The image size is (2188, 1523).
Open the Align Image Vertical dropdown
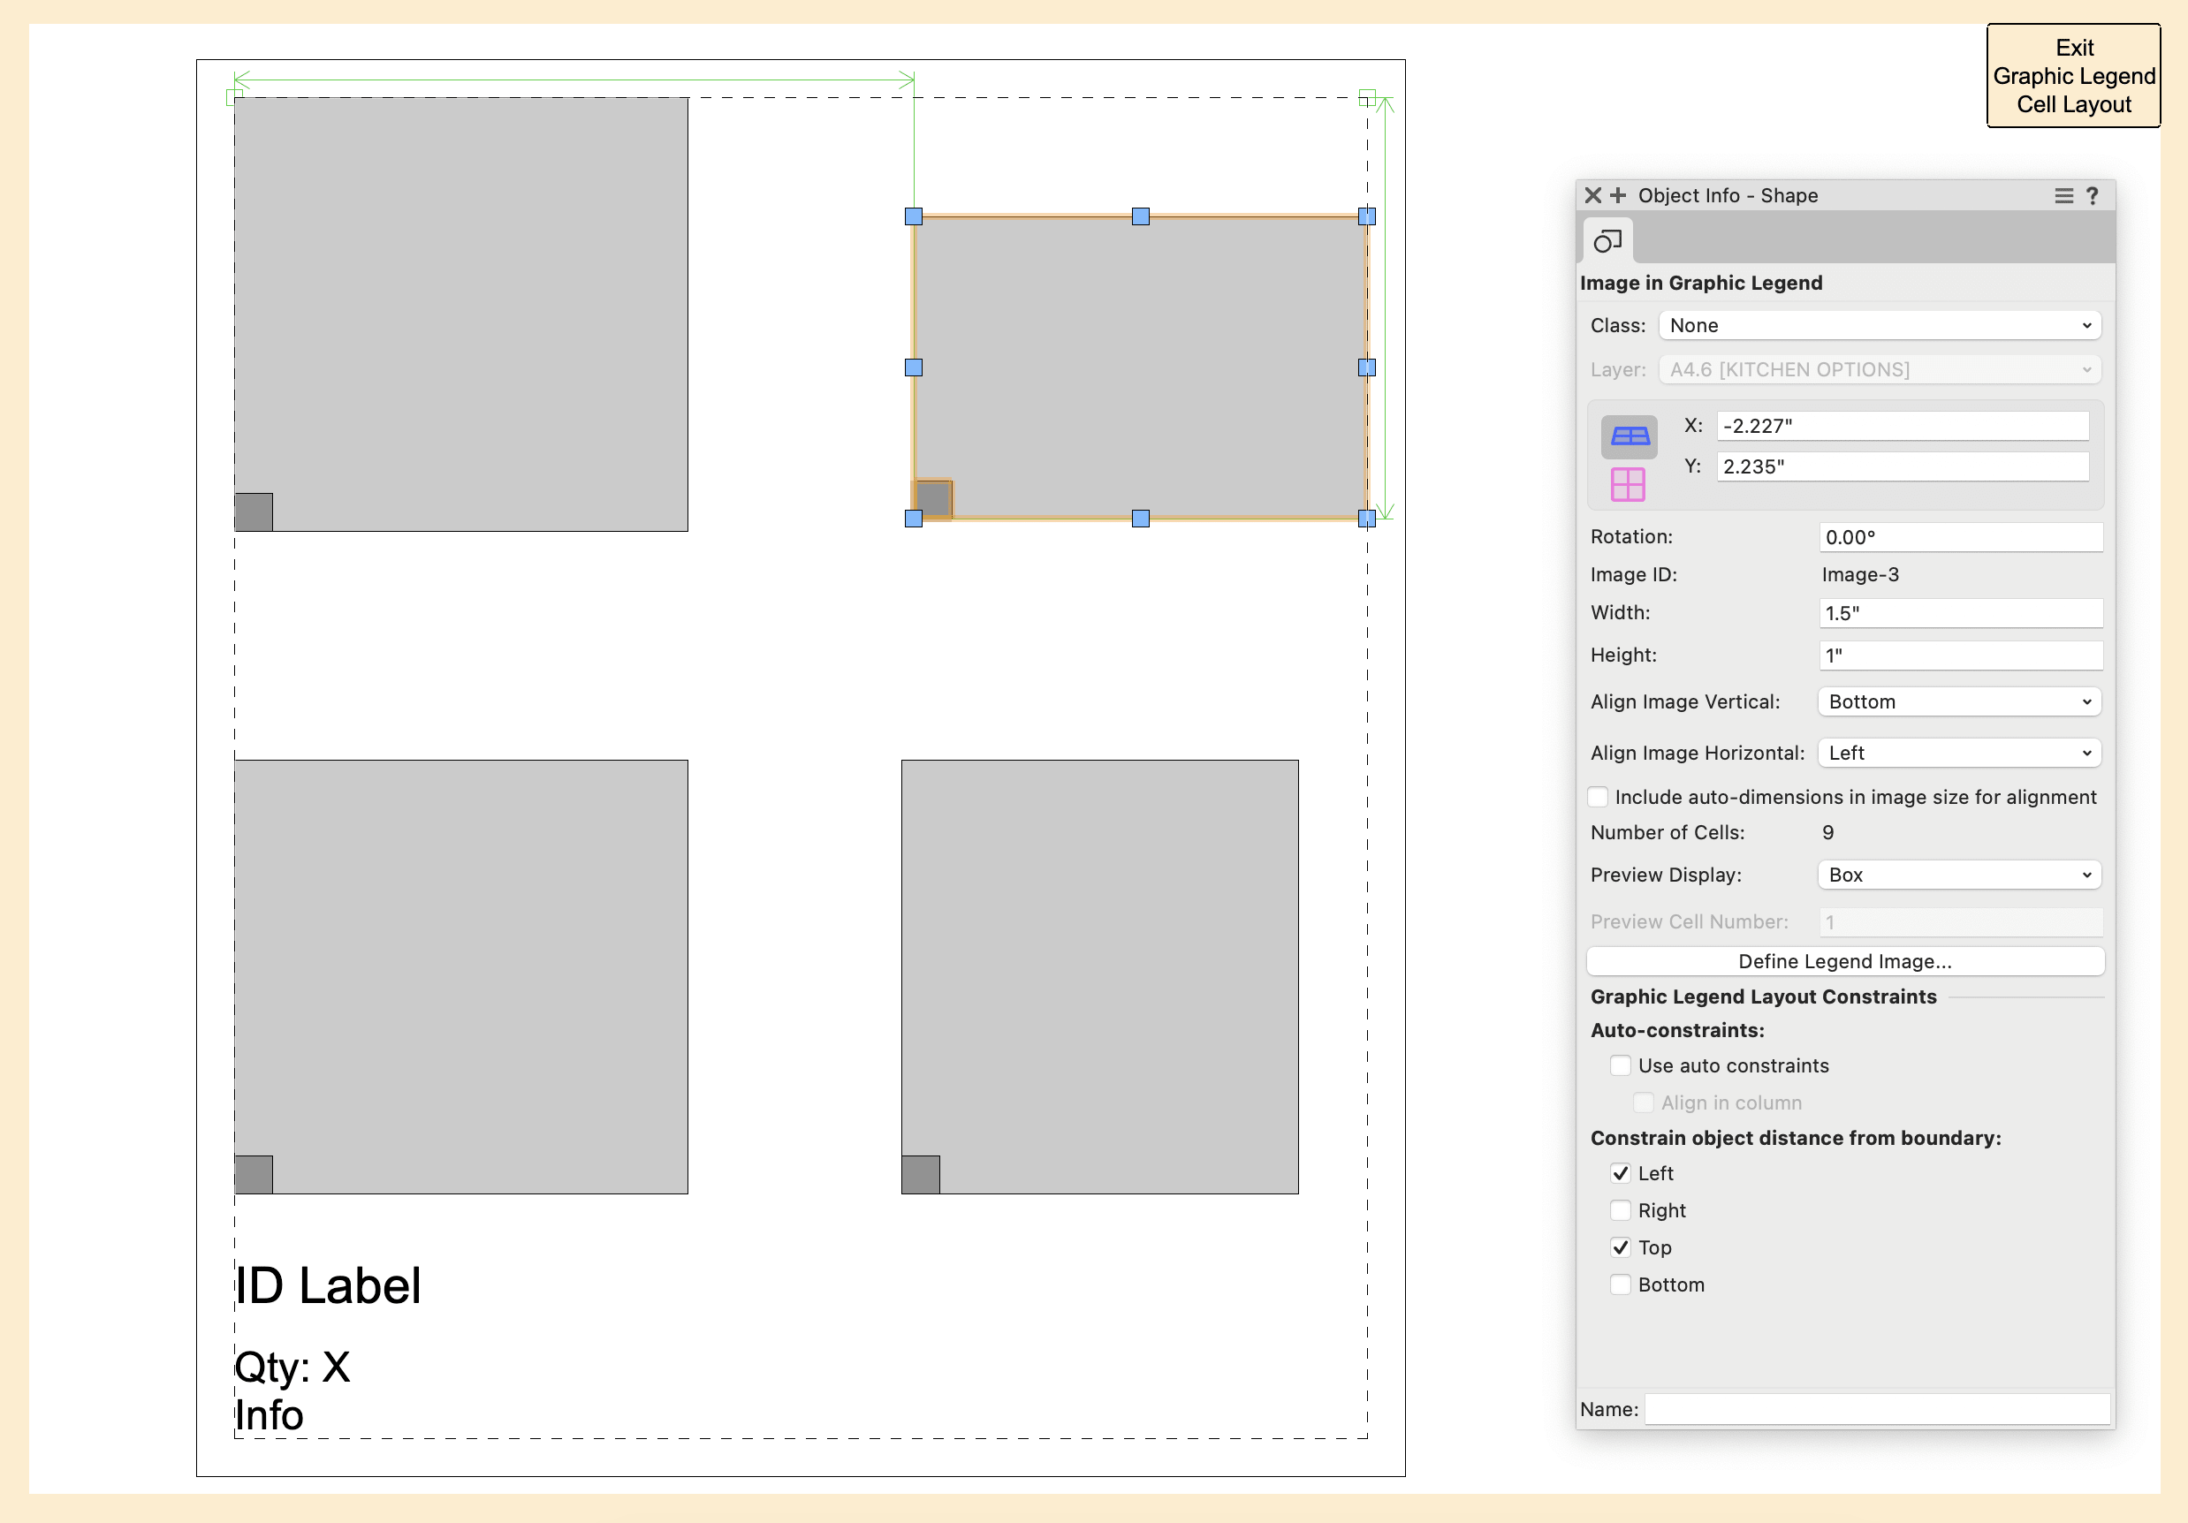pos(1959,702)
